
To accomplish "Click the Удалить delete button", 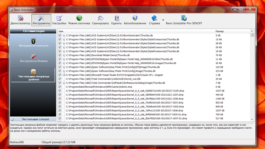I will click(x=116, y=20).
